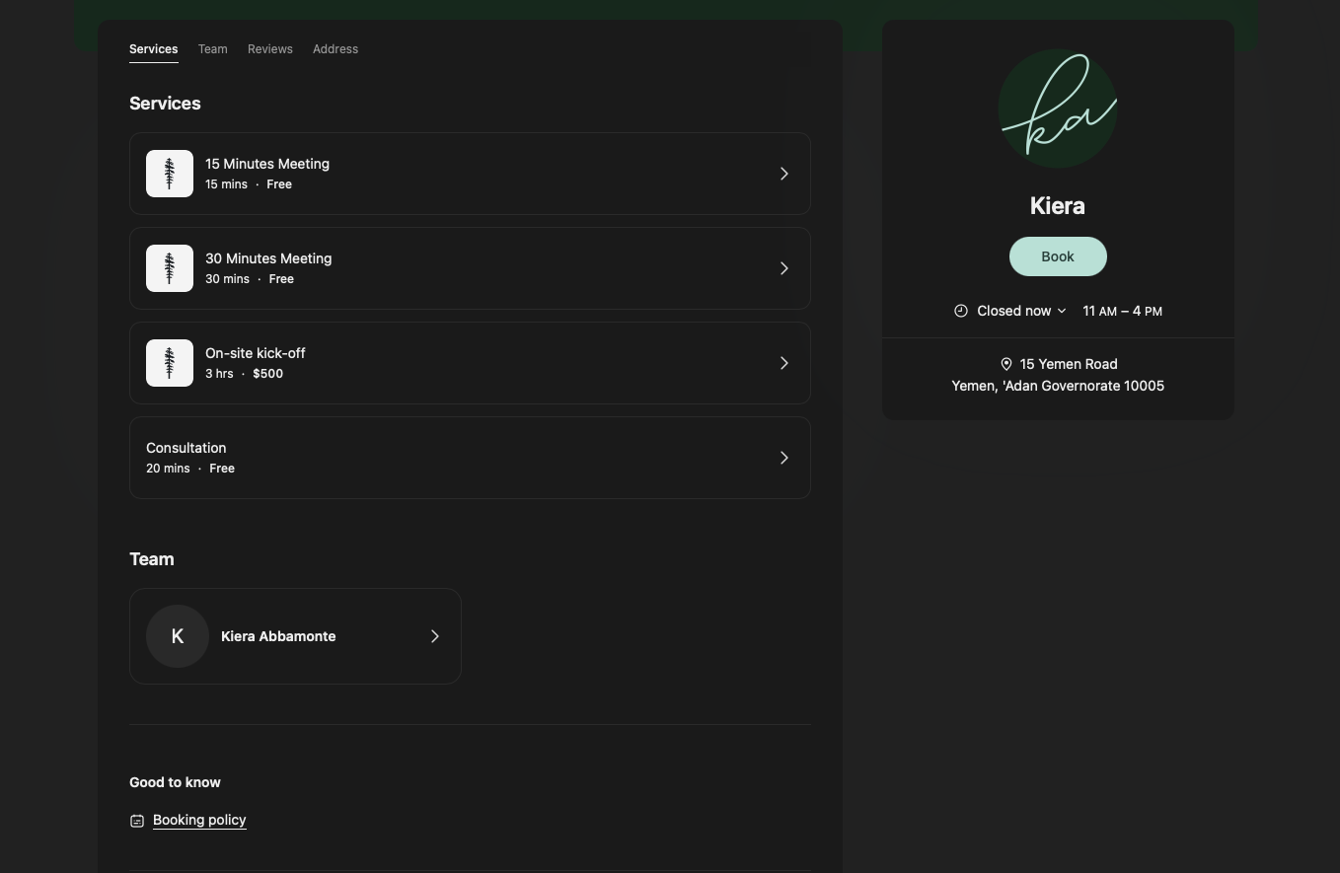Viewport: 1340px width, 873px height.
Task: Open the Consultation service card
Action: point(470,457)
